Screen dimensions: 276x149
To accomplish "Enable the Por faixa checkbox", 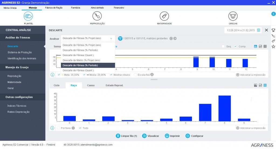I will pos(58,128).
